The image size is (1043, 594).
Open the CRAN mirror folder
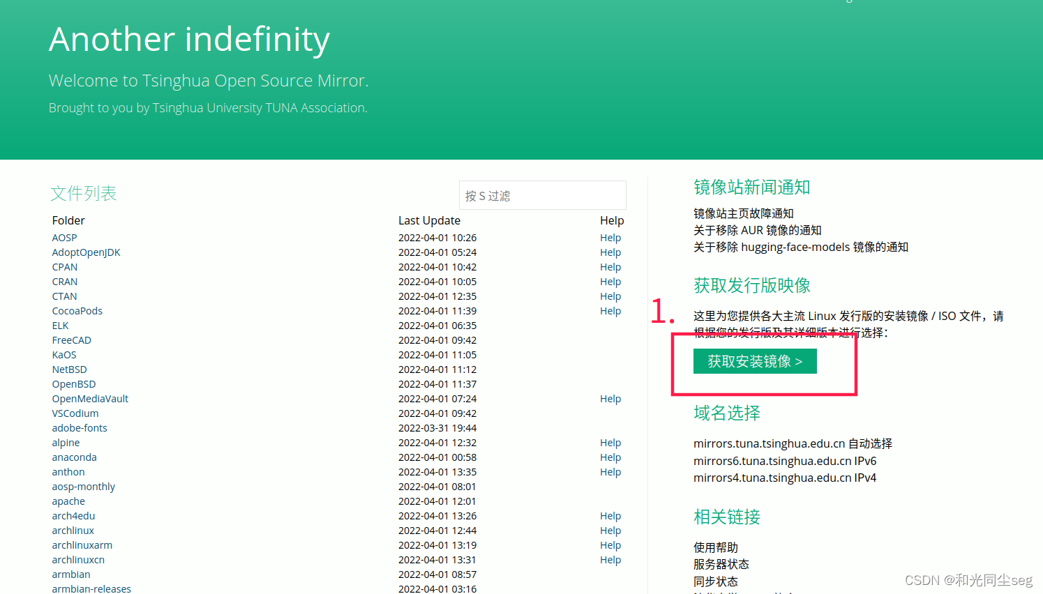[65, 282]
